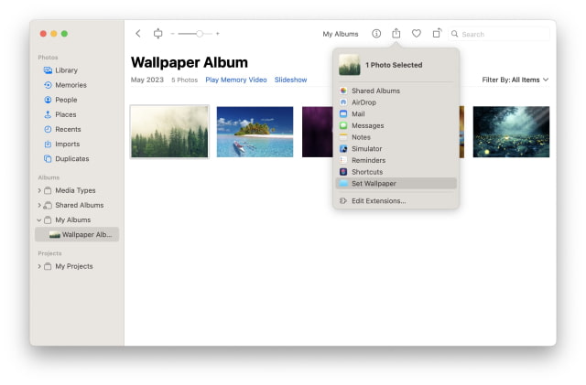586x385 pixels.
Task: Collapse the My Albums group
Action: (39, 220)
